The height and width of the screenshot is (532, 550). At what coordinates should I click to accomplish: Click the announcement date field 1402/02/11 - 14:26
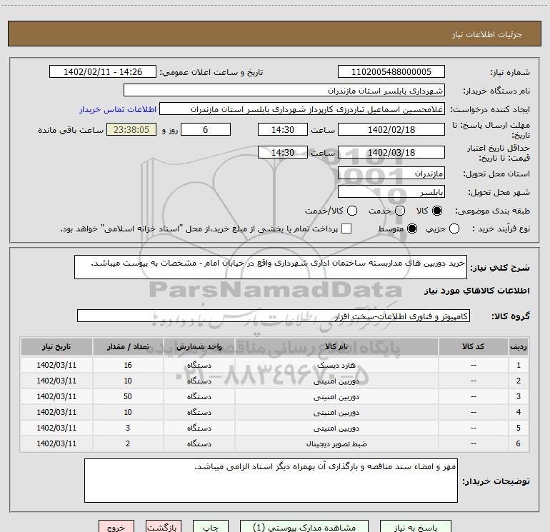coord(103,72)
